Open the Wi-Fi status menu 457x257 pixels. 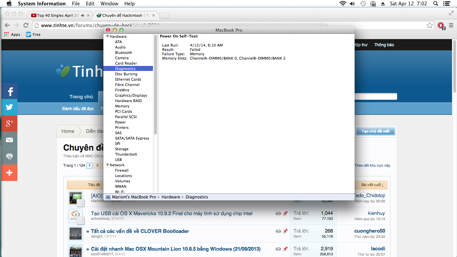click(343, 4)
